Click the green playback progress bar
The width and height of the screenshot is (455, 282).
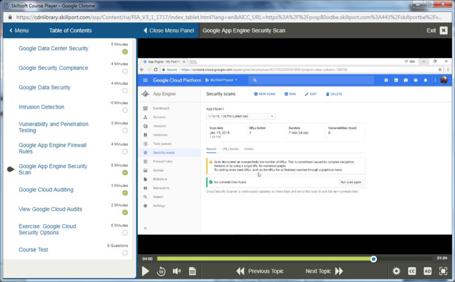tap(265, 259)
